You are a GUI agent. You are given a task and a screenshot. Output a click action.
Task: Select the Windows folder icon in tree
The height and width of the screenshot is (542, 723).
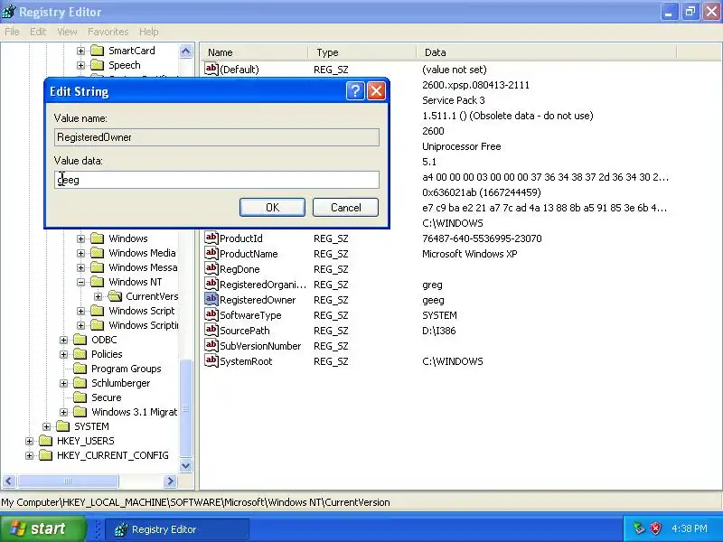(97, 238)
